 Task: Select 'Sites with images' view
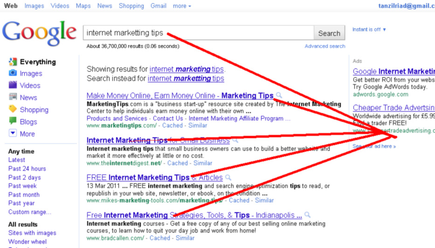pyautogui.click(x=32, y=233)
